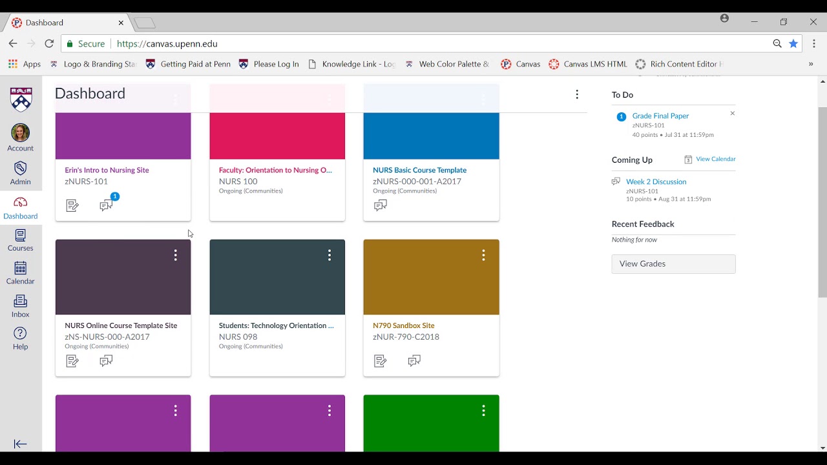Open options menu on NURS Online Course Template card

click(x=175, y=255)
